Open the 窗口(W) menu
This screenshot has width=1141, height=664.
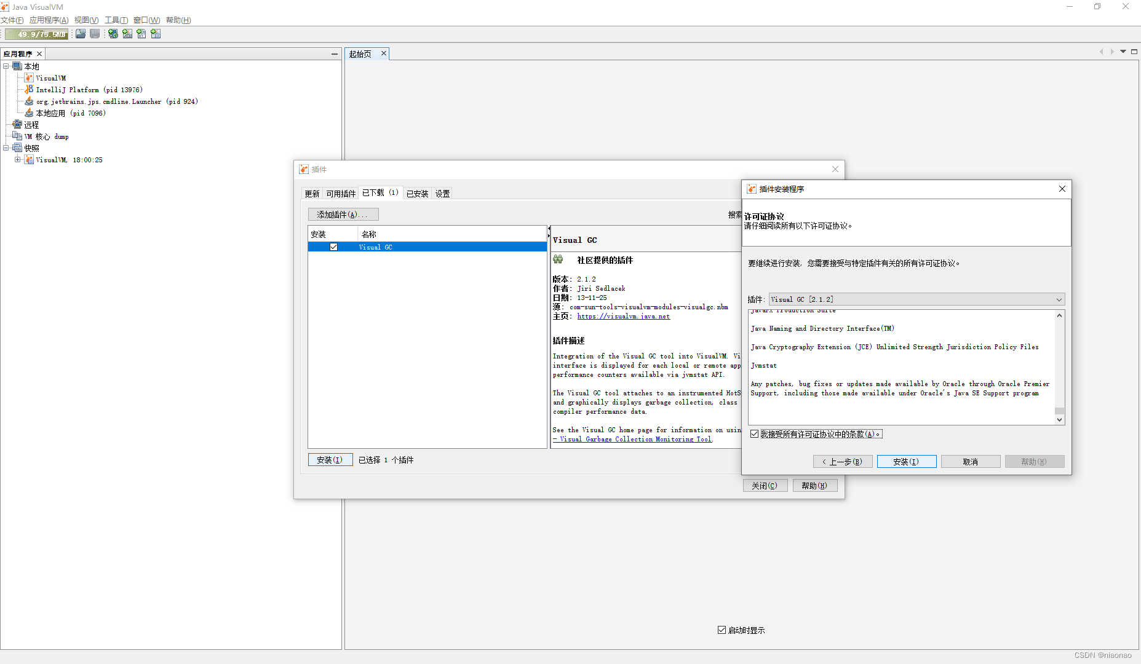[x=147, y=20]
